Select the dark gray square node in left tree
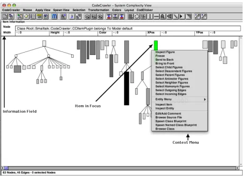Viewport: 244px width, 176px height. pyautogui.click(x=17, y=69)
